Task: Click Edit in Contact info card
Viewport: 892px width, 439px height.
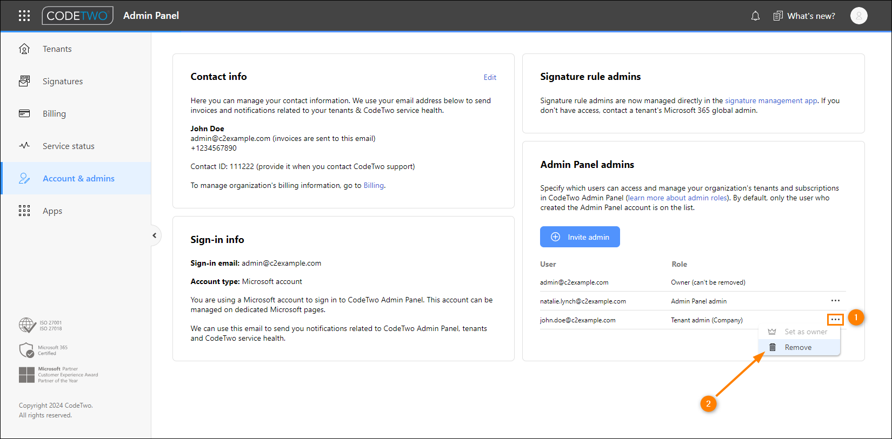Action: [x=490, y=77]
